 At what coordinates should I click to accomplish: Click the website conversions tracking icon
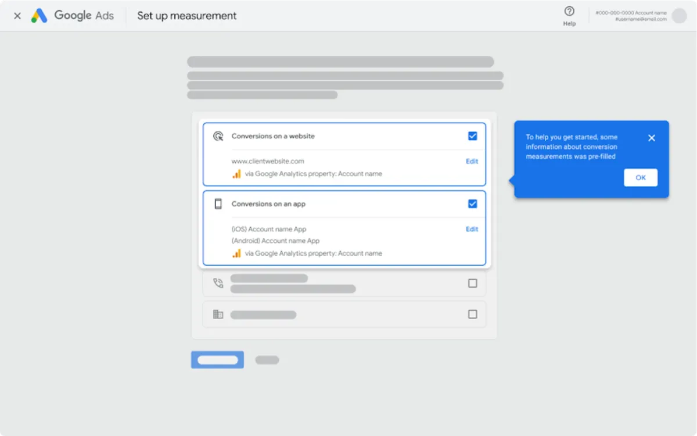click(218, 135)
